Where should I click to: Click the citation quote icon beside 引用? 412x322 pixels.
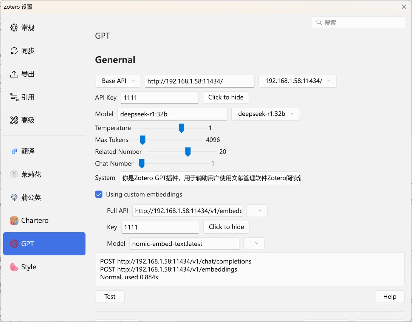pos(14,97)
